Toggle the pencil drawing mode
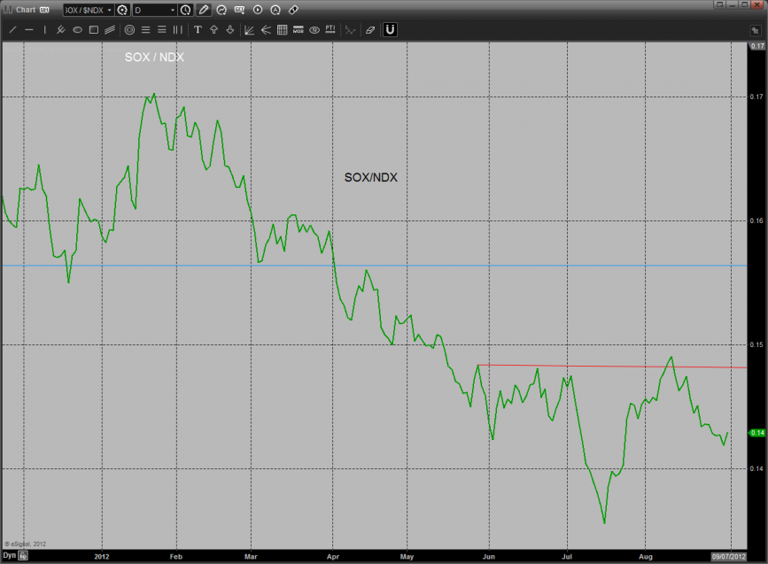 (x=204, y=10)
